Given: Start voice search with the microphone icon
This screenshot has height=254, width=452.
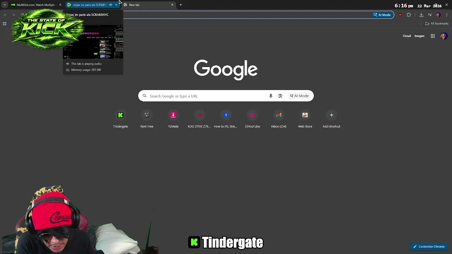Looking at the screenshot, I should click(x=271, y=96).
